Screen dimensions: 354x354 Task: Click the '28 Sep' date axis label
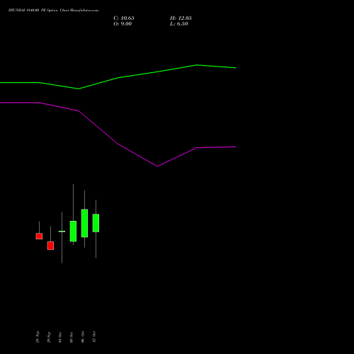[x=38, y=337]
